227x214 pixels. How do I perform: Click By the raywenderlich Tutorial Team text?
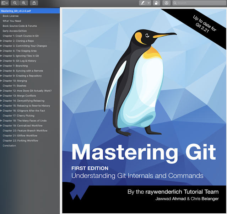[173, 192]
